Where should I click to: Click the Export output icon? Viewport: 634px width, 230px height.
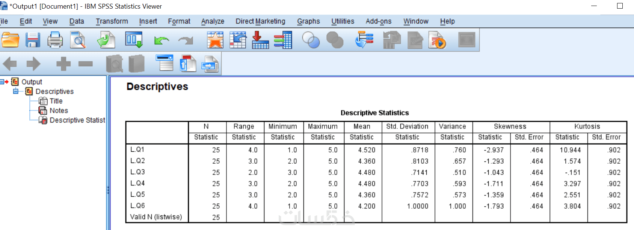106,40
